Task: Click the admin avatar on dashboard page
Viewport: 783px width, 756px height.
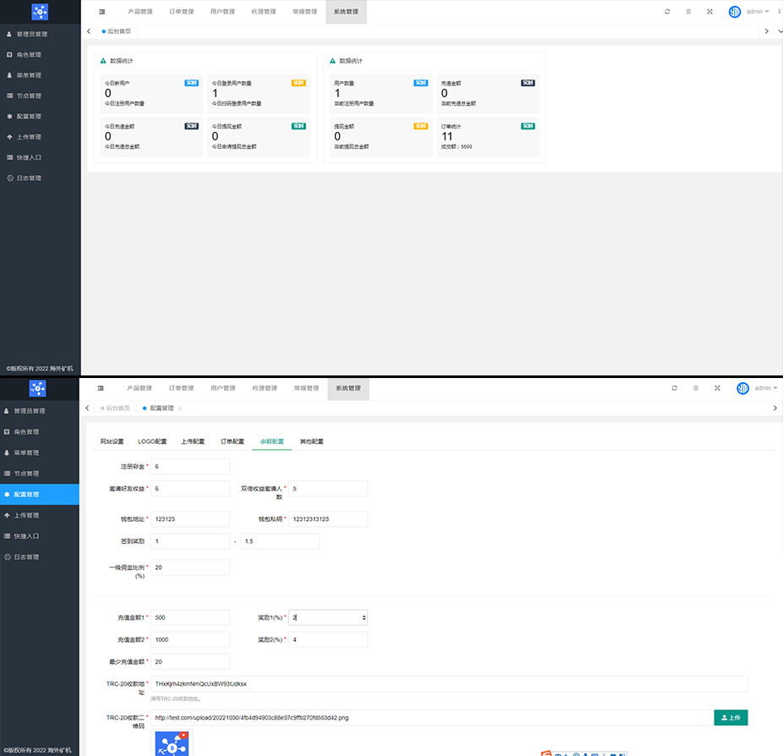Action: pyautogui.click(x=735, y=12)
